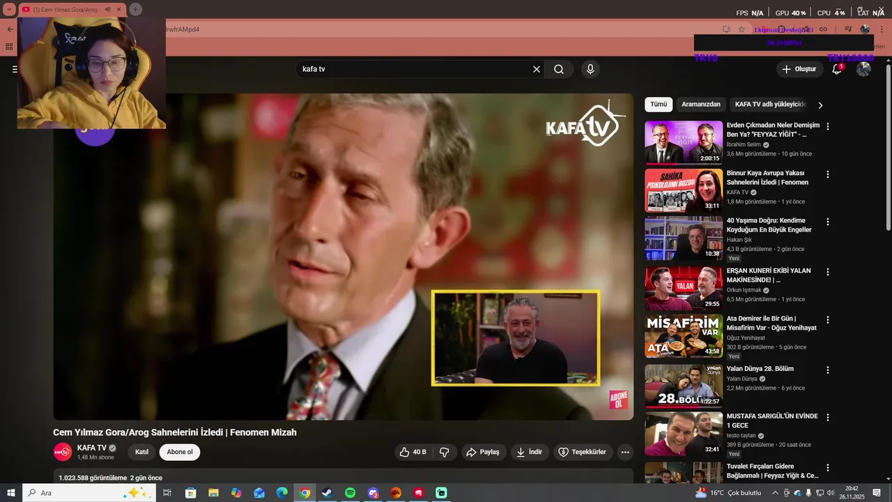This screenshot has height=502, width=892.
Task: Like the video with 40 B
Action: [x=413, y=452]
